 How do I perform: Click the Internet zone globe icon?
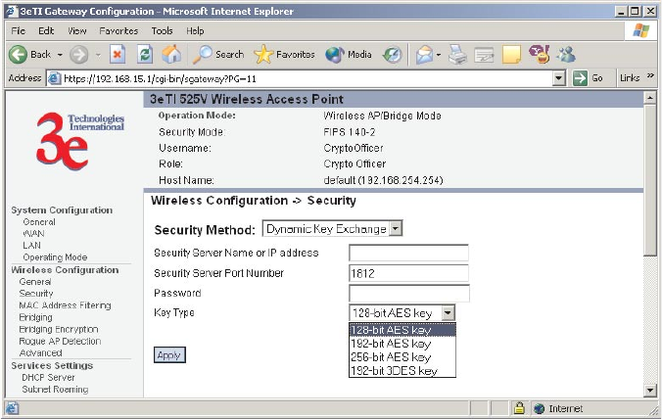(x=539, y=408)
